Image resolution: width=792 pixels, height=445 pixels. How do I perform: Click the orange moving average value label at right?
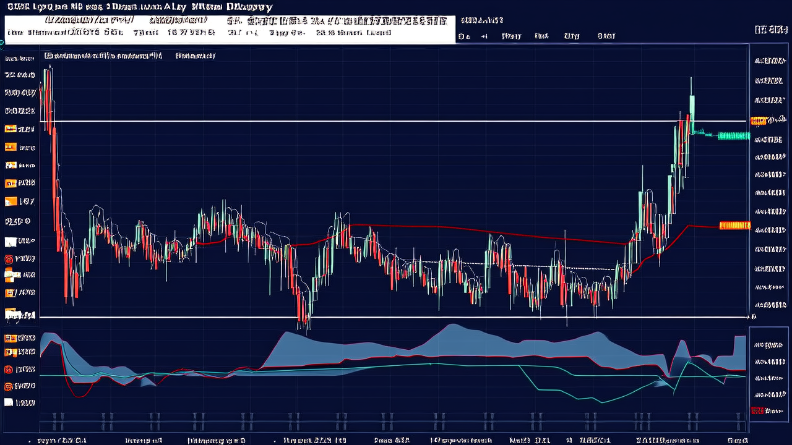point(734,226)
